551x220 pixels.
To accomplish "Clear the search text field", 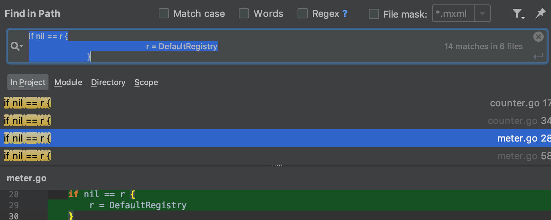I will click(538, 37).
